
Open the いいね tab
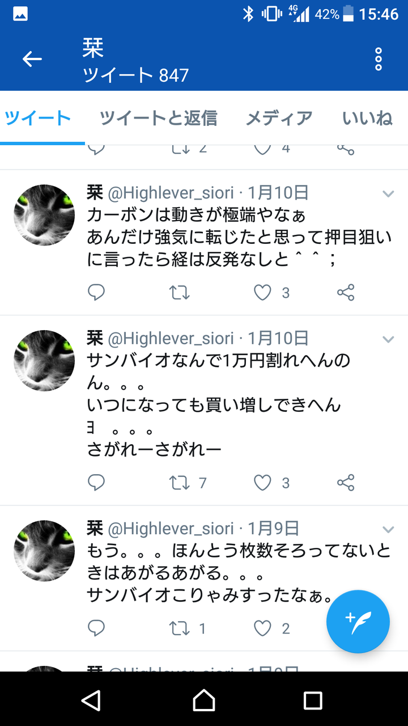coord(367,118)
